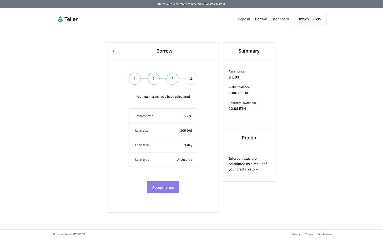Screen dimensions: 383x239
Task: Click the loan terms calculated message
Action: pyautogui.click(x=163, y=97)
